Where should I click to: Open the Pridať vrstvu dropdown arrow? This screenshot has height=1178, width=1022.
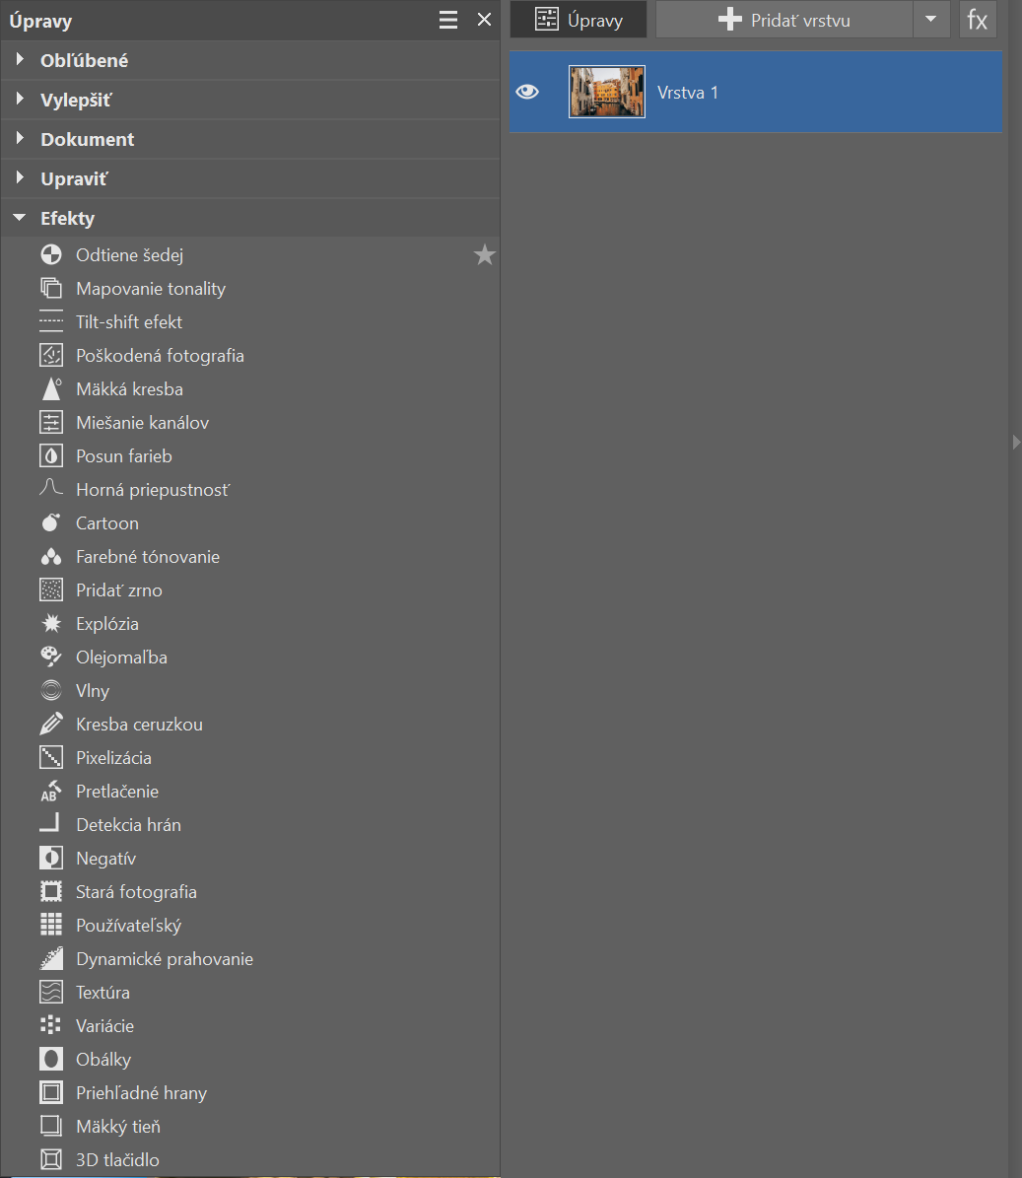click(931, 20)
